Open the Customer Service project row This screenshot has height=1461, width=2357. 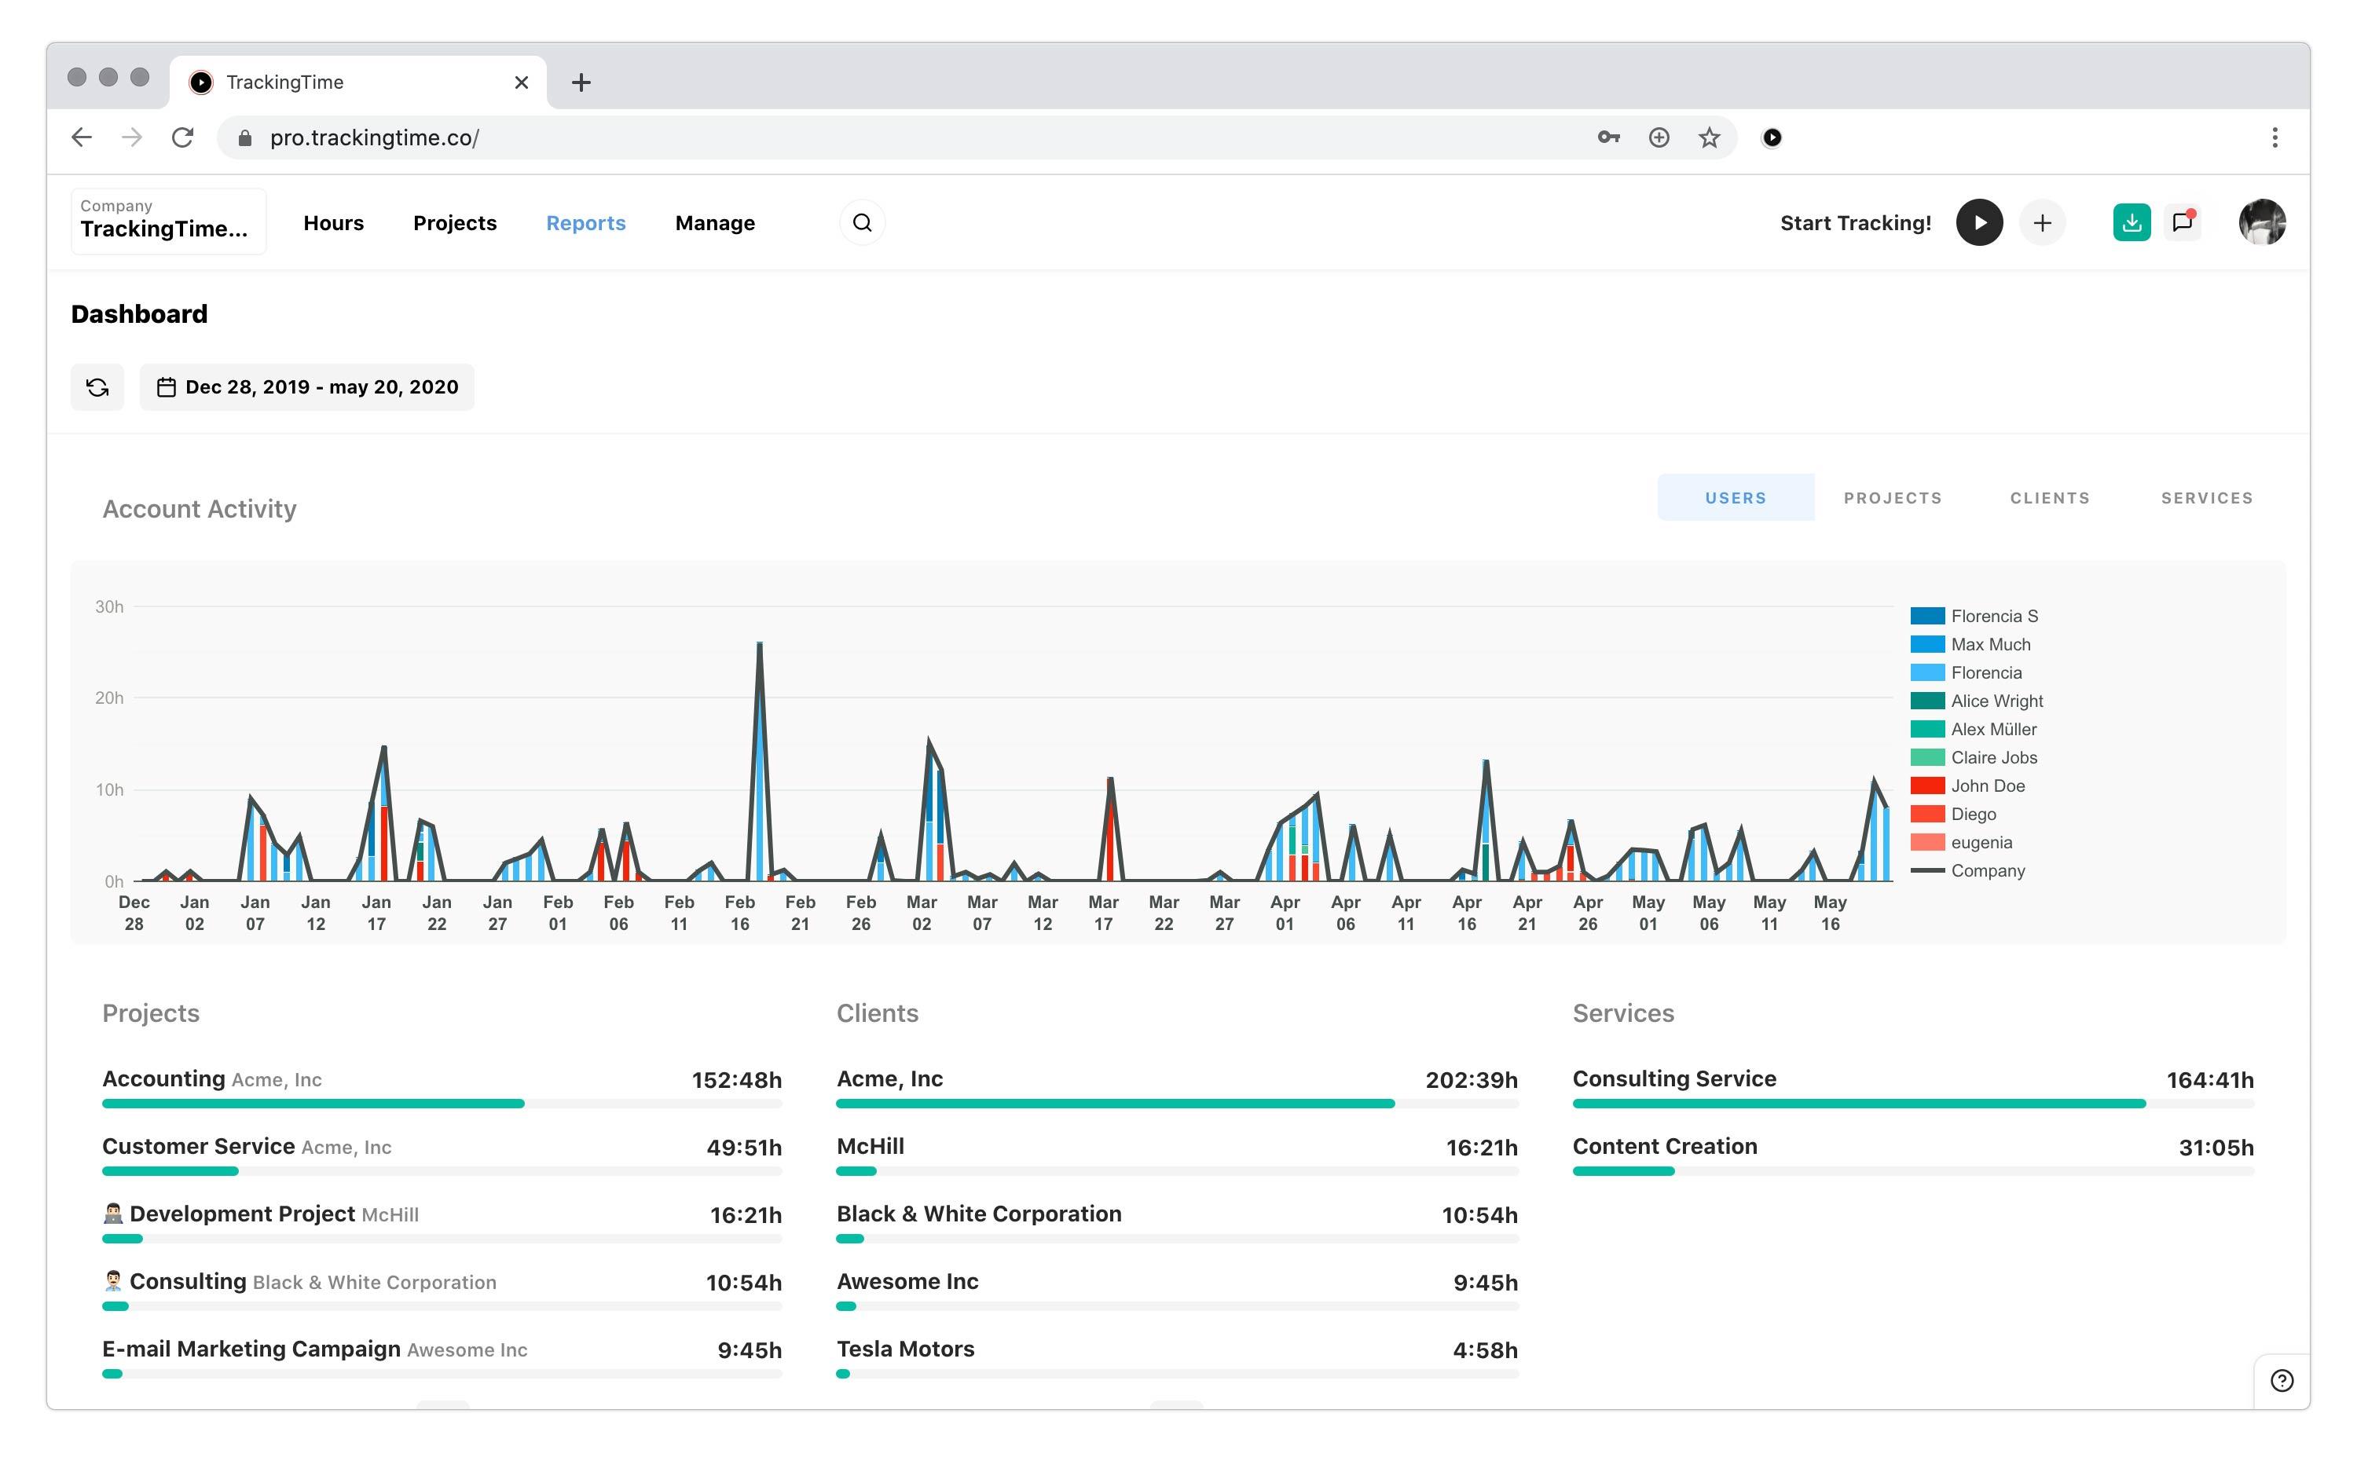[442, 1155]
